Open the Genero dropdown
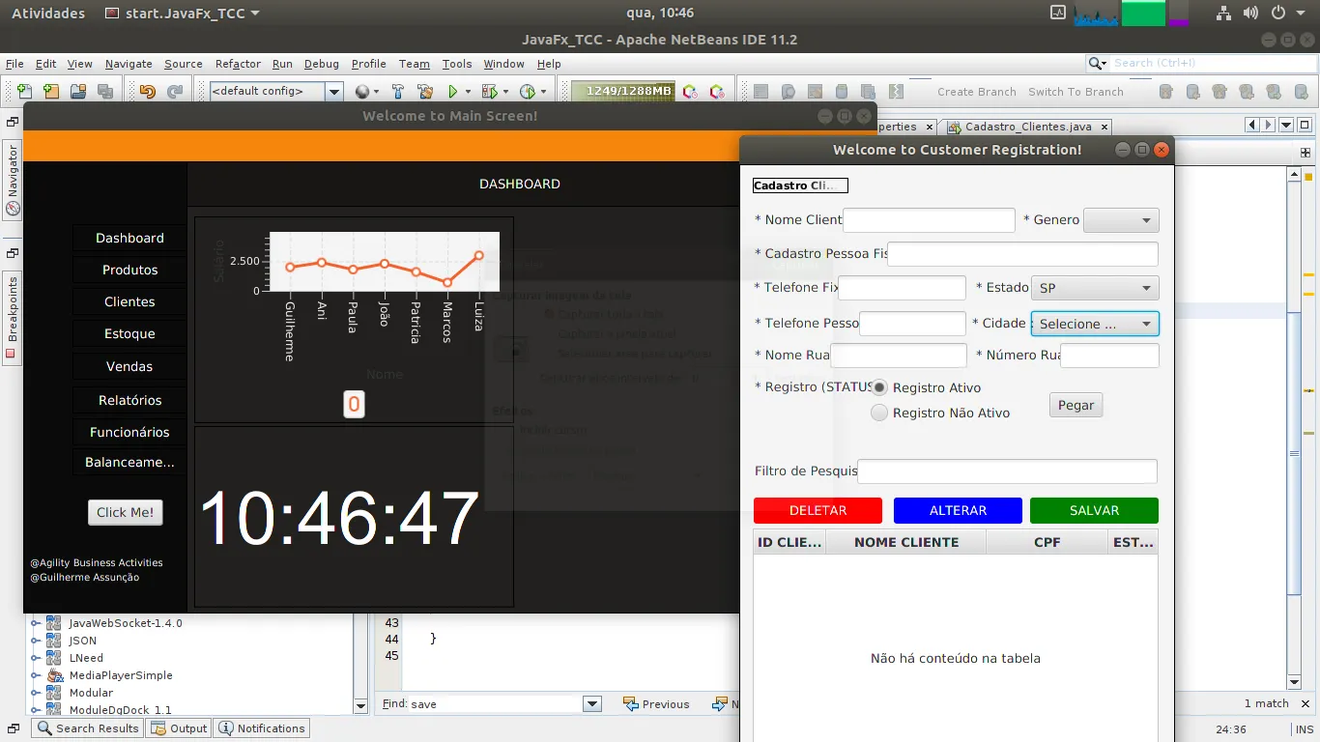1320x742 pixels. click(1122, 220)
